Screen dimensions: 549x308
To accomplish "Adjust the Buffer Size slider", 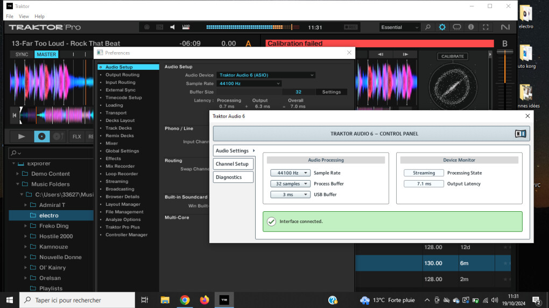I will [x=249, y=92].
